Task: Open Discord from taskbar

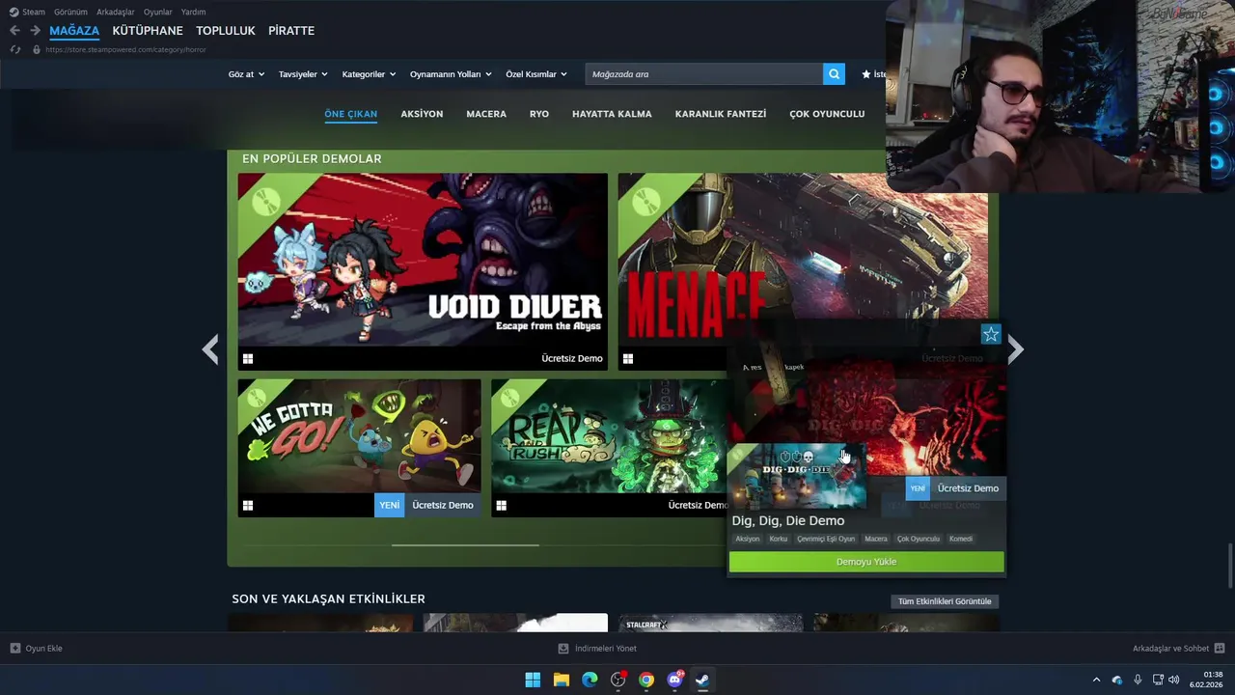Action: click(675, 681)
